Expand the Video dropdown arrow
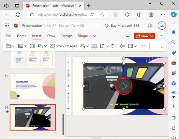The height and width of the screenshot is (139, 179). coord(135,46)
